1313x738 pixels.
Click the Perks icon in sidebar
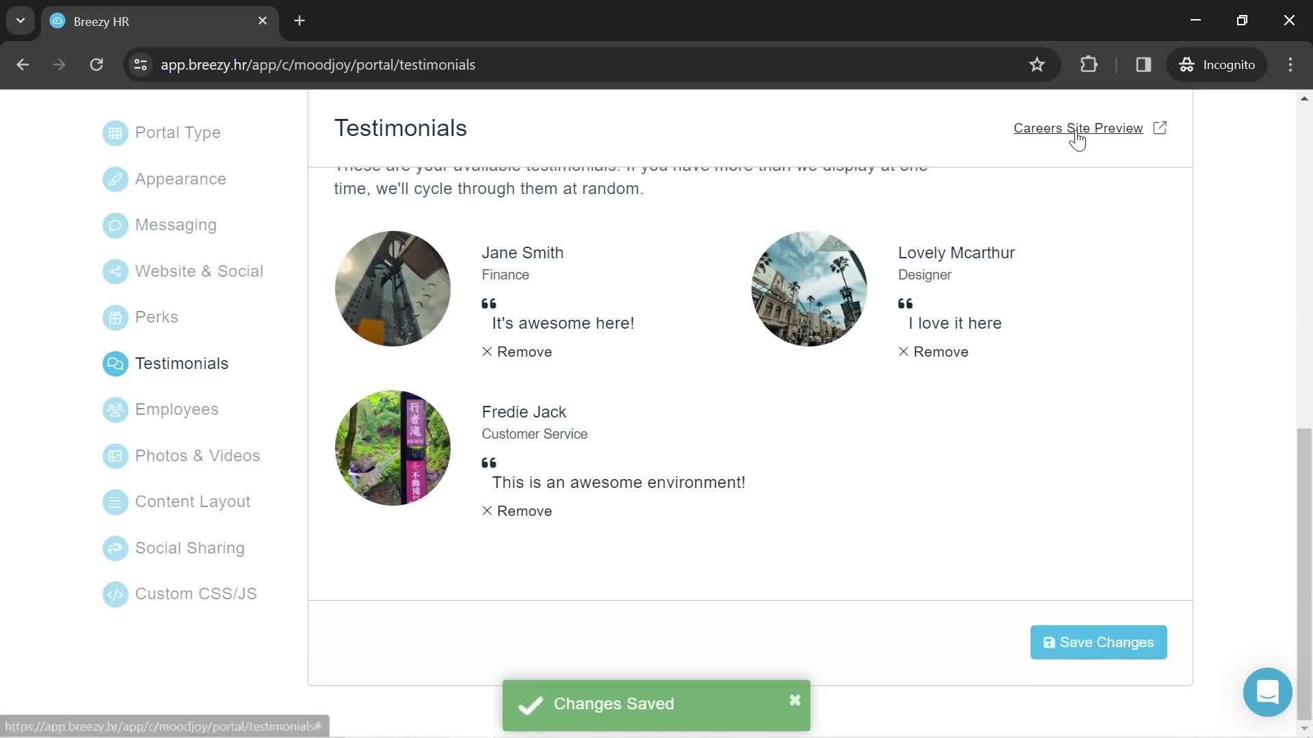point(114,317)
